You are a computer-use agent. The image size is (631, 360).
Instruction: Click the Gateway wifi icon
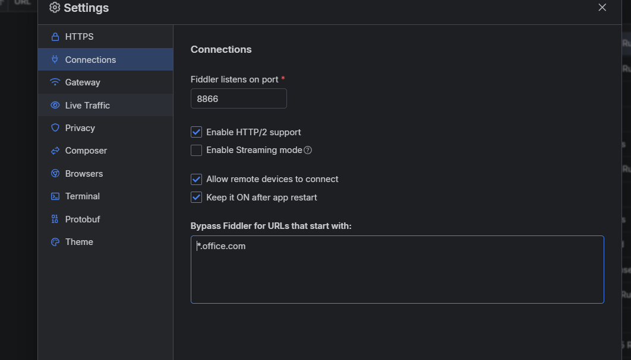tap(55, 82)
